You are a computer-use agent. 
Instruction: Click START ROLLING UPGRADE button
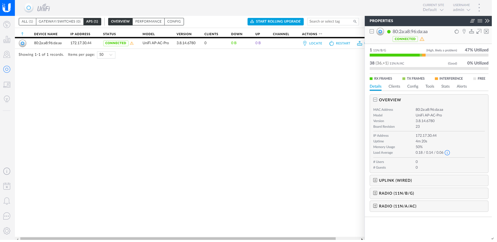[x=275, y=22]
